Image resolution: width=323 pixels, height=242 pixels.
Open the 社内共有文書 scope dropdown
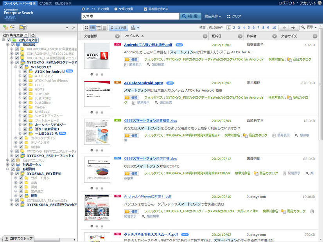pos(26,35)
